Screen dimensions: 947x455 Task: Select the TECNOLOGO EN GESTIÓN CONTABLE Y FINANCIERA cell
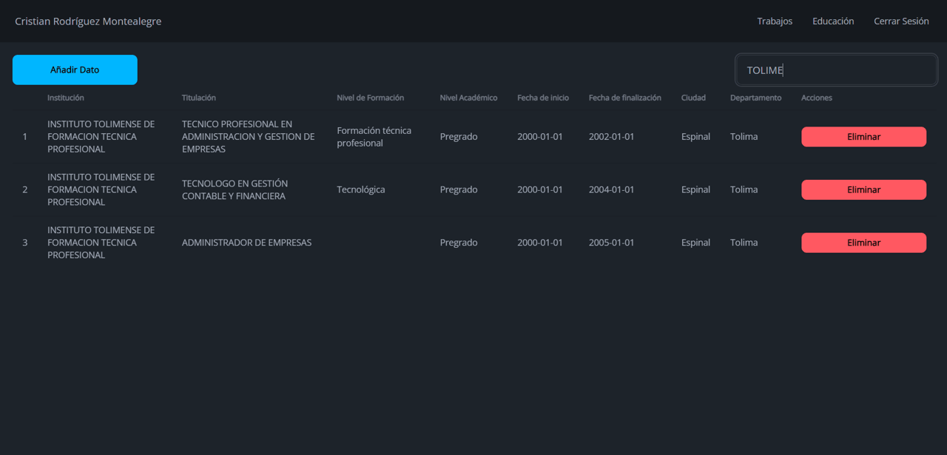tap(235, 189)
